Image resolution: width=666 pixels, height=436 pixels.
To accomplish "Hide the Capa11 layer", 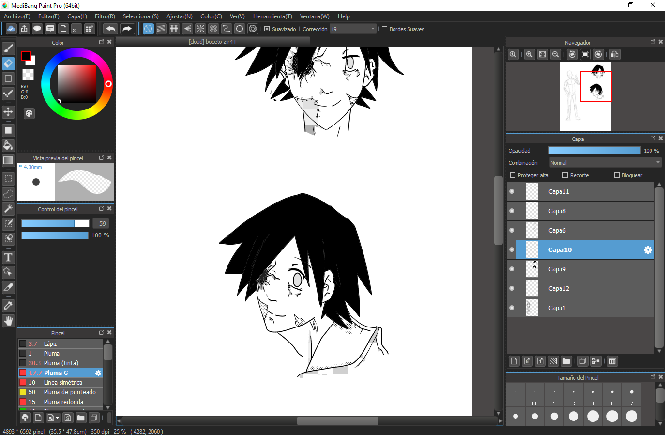I will [x=512, y=191].
